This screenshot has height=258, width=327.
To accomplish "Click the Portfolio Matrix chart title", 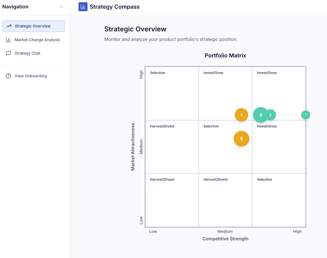I will 225,55.
